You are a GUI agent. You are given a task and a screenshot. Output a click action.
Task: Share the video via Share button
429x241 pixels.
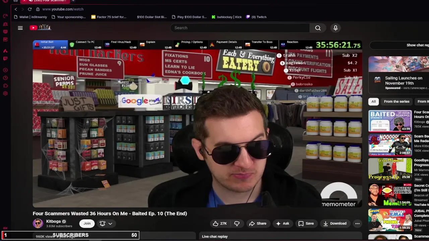tap(257, 223)
